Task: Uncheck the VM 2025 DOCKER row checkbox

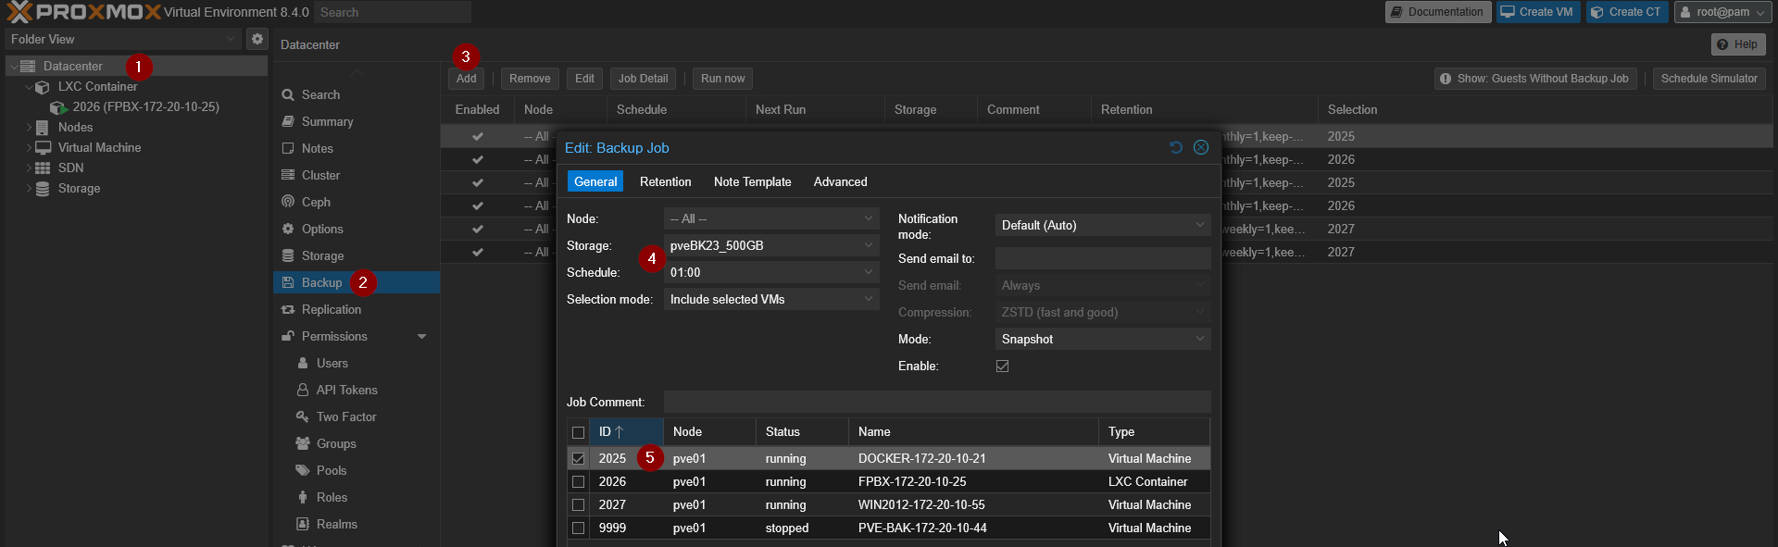Action: [578, 459]
